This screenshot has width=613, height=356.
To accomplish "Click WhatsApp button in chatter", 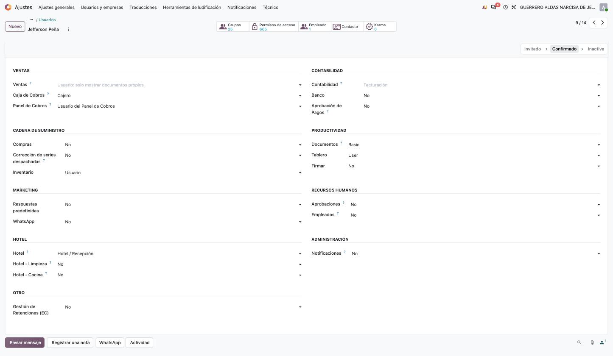I will [110, 342].
